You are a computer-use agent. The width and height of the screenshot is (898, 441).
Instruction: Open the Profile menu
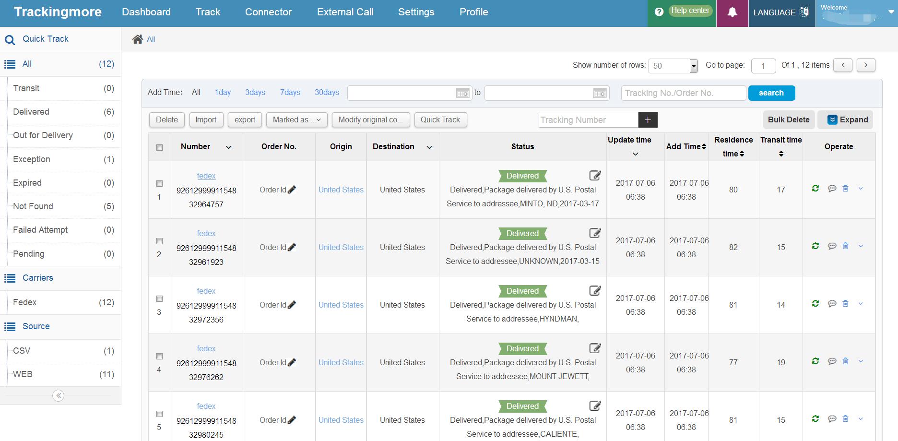pos(473,12)
